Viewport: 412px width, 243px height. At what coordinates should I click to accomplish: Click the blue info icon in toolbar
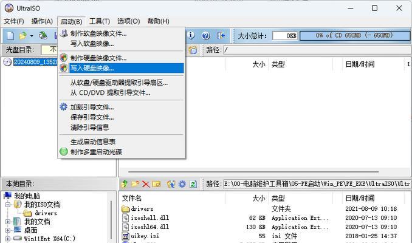tap(191, 35)
